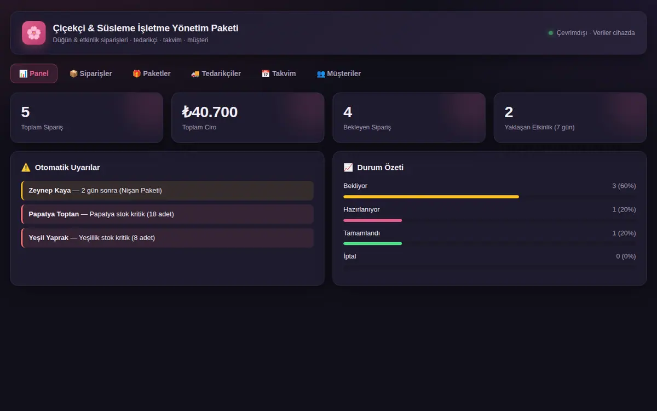Click the "3 (60%)" value
Screen dimensions: 657x411
624,186
